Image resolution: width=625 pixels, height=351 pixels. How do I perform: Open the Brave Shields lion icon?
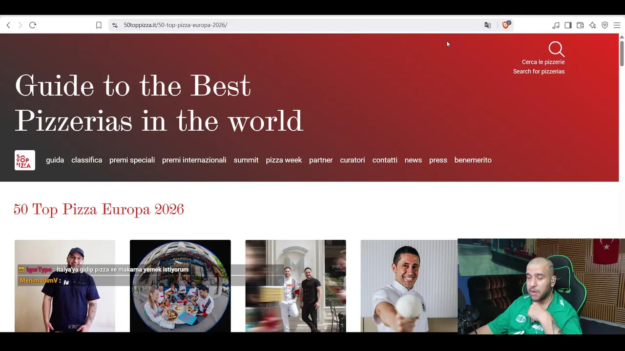[x=506, y=25]
